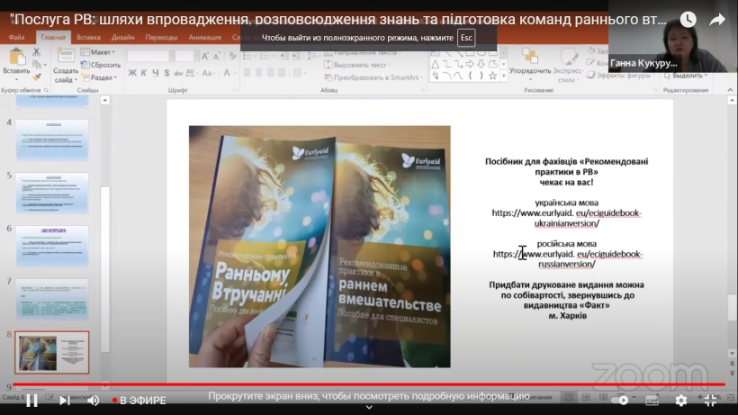Select slide 7 thumbnail
Screen dimensions: 738x415
(52, 299)
